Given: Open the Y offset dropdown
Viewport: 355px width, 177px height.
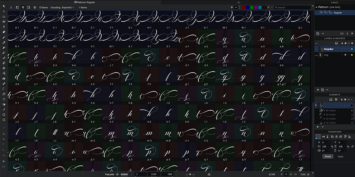Looking at the screenshot, I should (x=345, y=142).
